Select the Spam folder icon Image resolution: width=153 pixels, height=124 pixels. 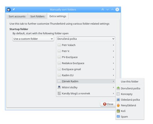118,117
